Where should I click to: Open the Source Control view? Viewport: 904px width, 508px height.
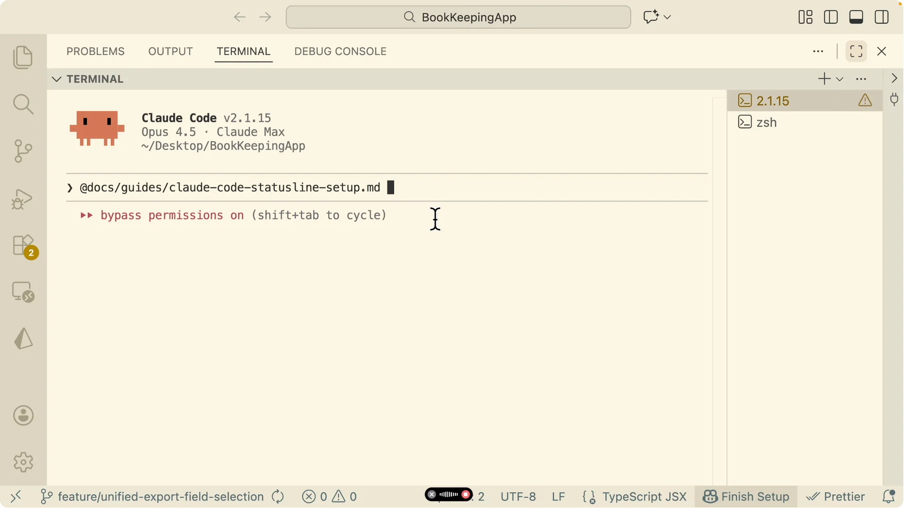23,151
